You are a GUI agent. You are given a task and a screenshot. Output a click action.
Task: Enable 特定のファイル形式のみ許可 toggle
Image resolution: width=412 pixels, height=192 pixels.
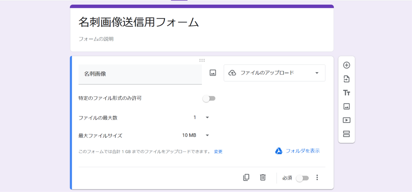pos(209,98)
